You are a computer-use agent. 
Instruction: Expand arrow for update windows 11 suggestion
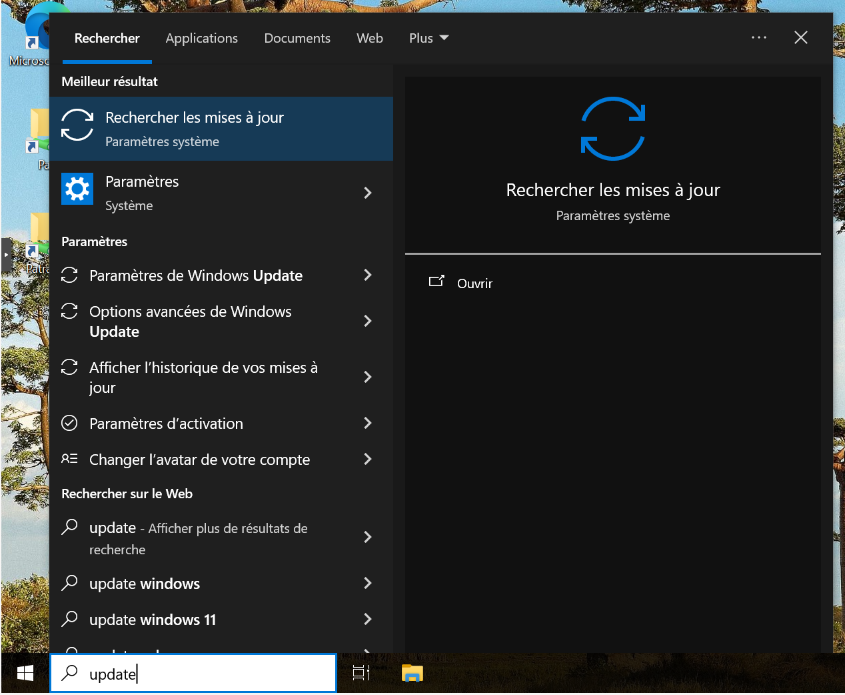coord(368,619)
